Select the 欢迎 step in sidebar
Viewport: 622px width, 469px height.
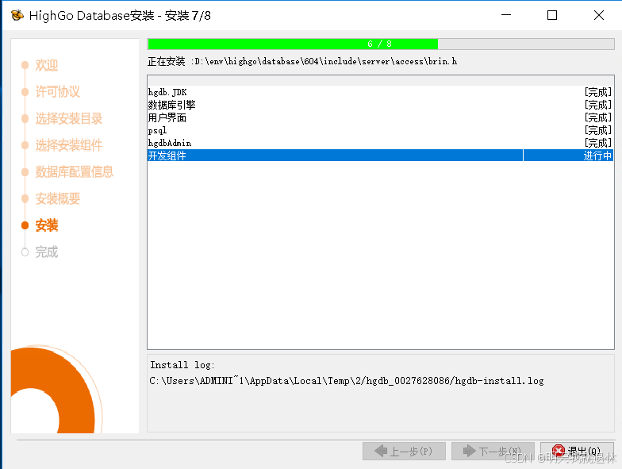46,65
